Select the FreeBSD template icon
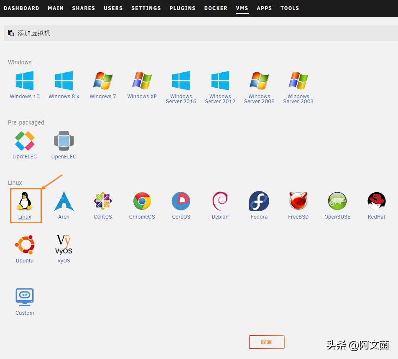 coord(298,201)
